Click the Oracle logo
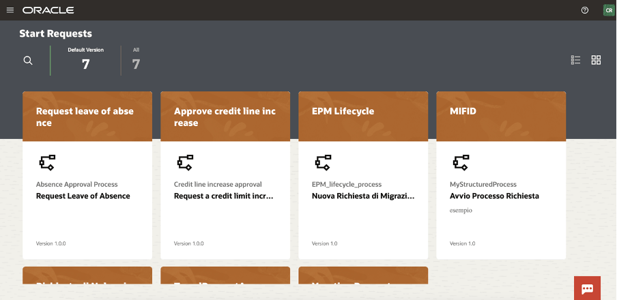The height and width of the screenshot is (300, 617). click(x=48, y=10)
